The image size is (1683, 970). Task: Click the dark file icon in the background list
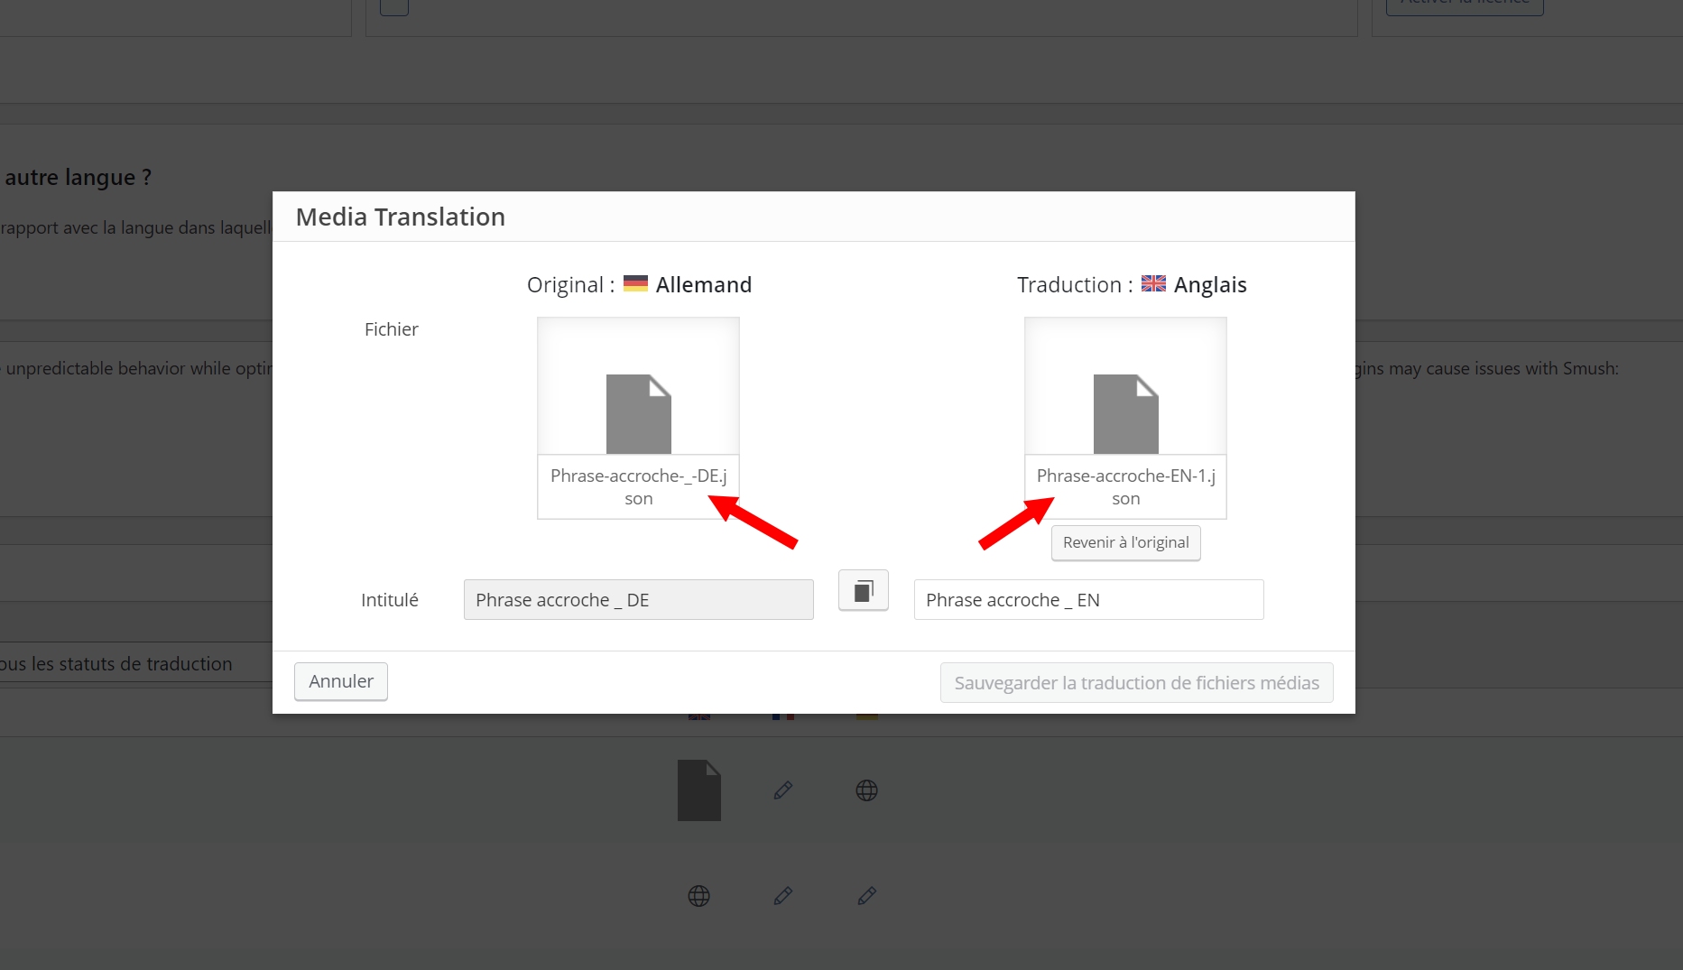pyautogui.click(x=699, y=790)
